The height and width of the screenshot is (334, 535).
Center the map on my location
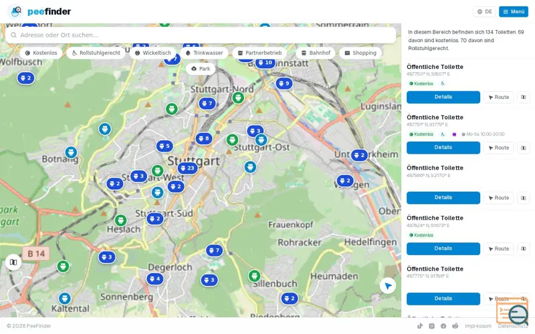(x=388, y=286)
